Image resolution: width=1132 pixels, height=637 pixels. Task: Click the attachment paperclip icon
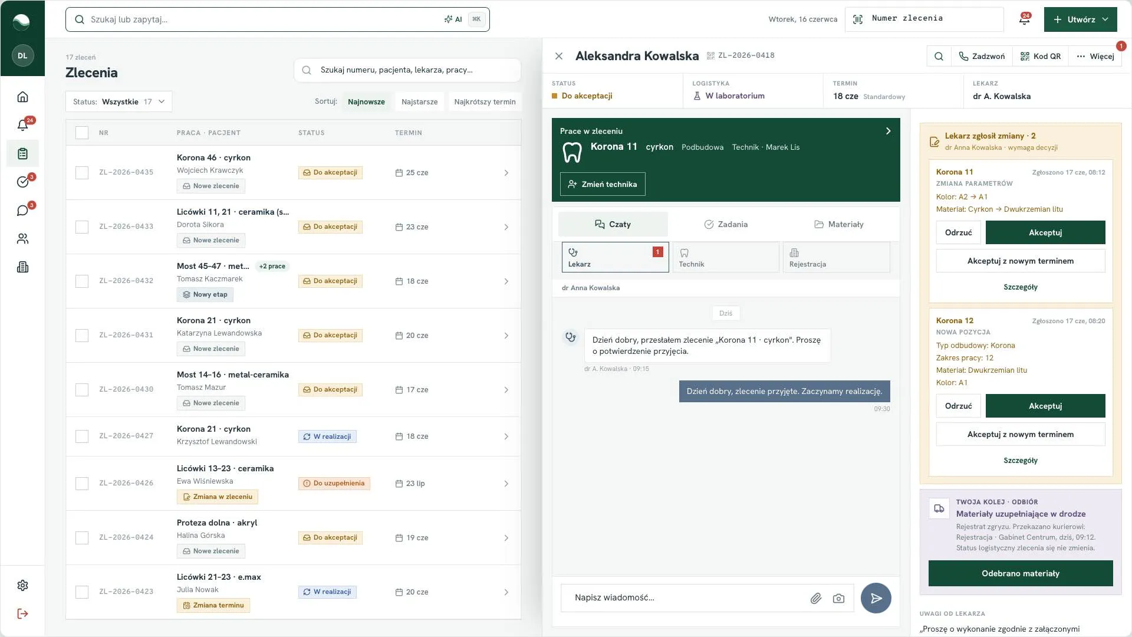pos(815,598)
